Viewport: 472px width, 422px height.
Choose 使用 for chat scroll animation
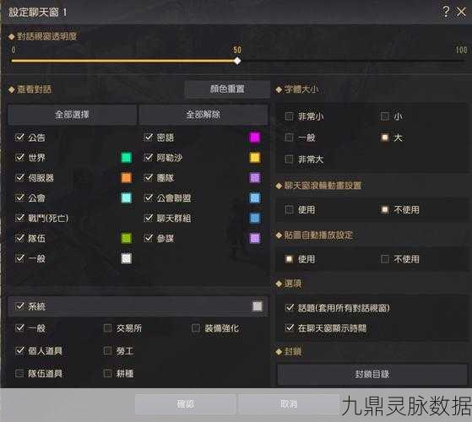[x=289, y=209]
